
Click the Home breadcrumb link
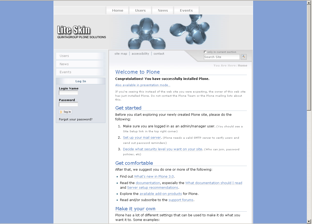[242, 65]
